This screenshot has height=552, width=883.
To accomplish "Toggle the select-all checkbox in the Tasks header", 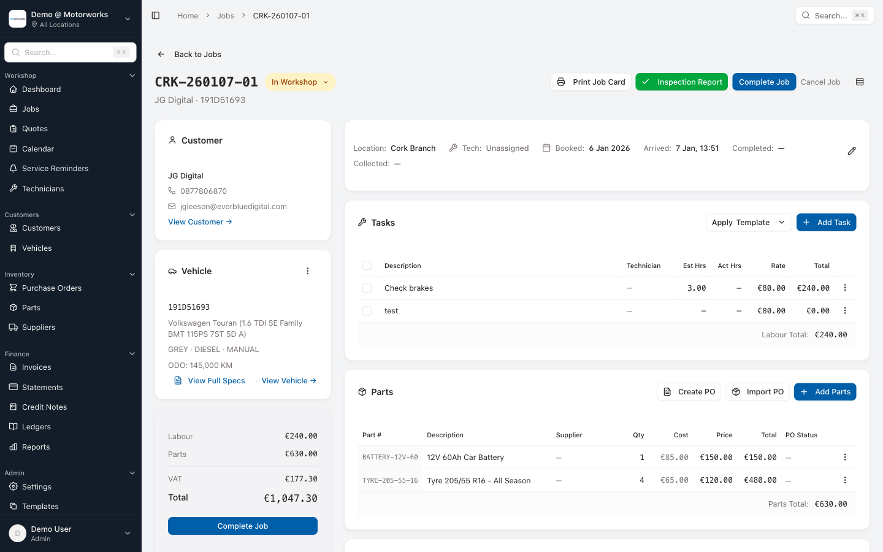I will (x=367, y=266).
